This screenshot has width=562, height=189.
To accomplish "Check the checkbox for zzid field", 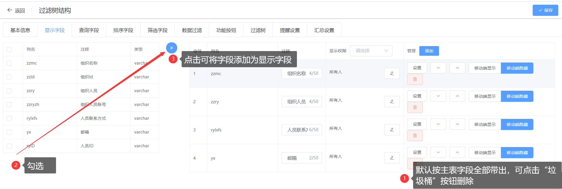I will click(9, 77).
